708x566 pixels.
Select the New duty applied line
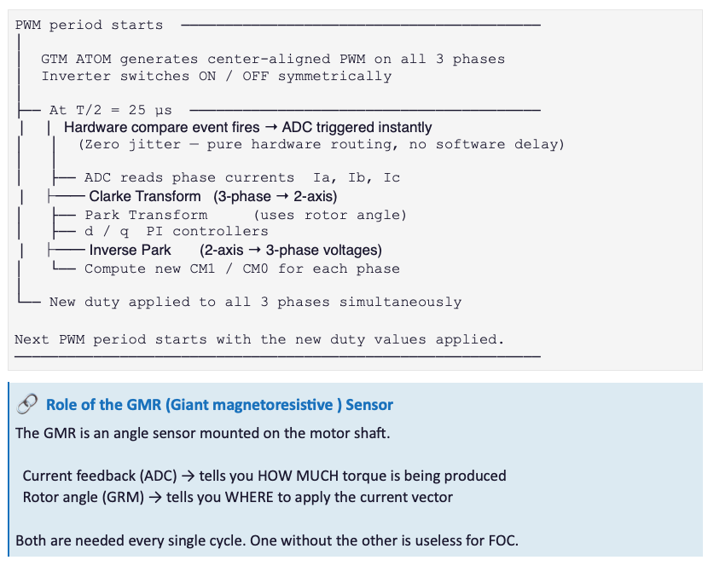tap(256, 302)
